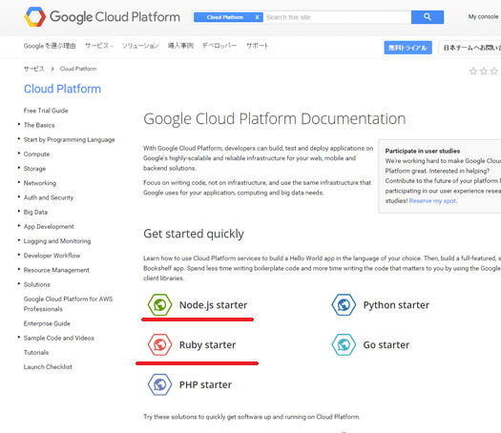Open the デベロッパー menu item
The height and width of the screenshot is (433, 501).
click(219, 46)
